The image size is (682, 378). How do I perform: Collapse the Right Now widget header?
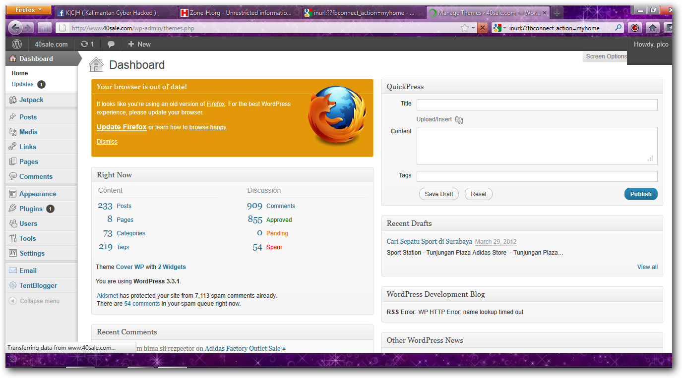pos(232,175)
